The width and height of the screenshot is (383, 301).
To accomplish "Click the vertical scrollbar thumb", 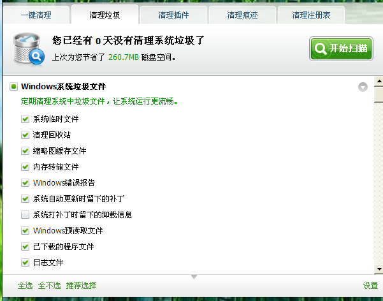I will click(379, 94).
